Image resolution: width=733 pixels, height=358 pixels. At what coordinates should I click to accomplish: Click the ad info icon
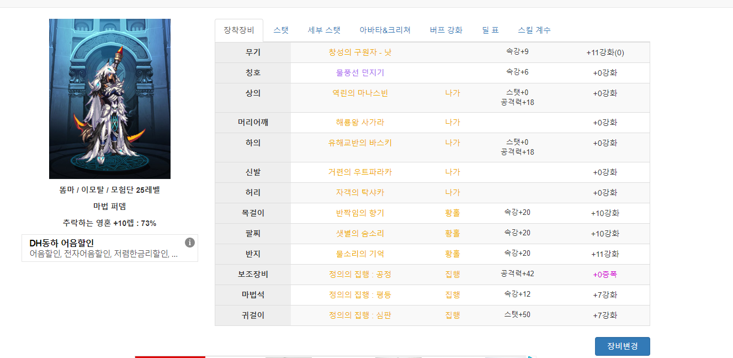(x=190, y=243)
